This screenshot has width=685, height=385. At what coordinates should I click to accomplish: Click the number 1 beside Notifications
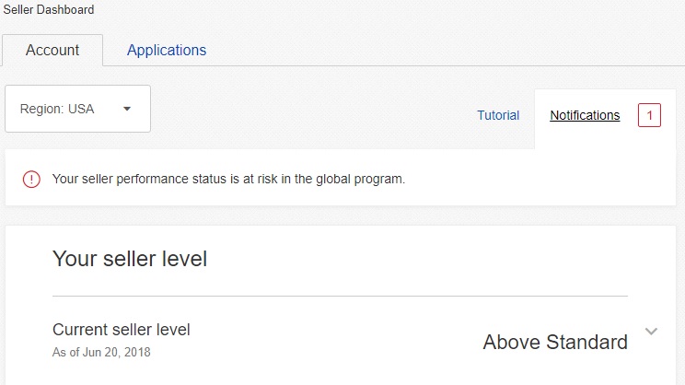click(x=649, y=115)
